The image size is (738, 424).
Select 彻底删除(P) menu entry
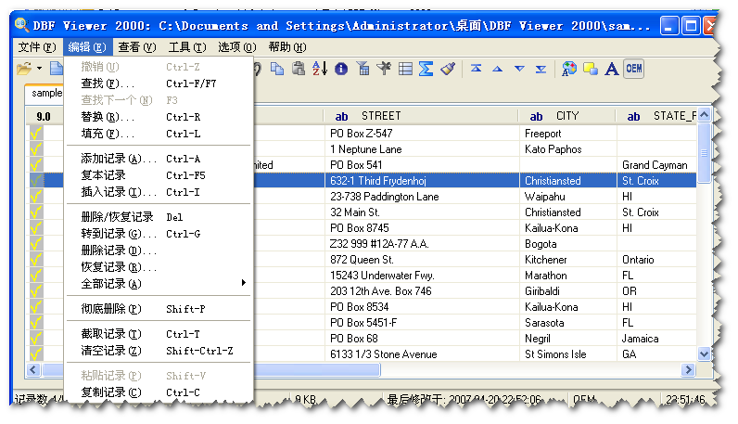pyautogui.click(x=159, y=309)
